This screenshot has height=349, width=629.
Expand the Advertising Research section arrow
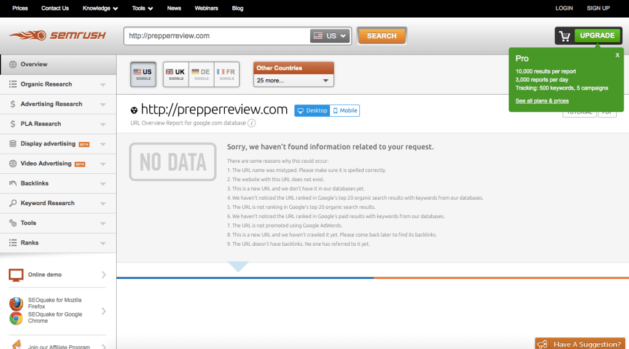(103, 104)
